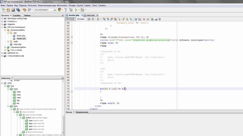The image size is (243, 136).
Task: Click the Redo arrow in main toolbar
Action: tap(30, 10)
